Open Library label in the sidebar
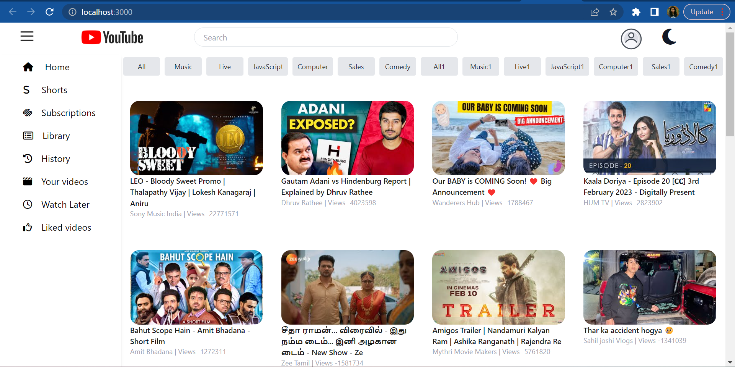The image size is (735, 367). tap(56, 136)
